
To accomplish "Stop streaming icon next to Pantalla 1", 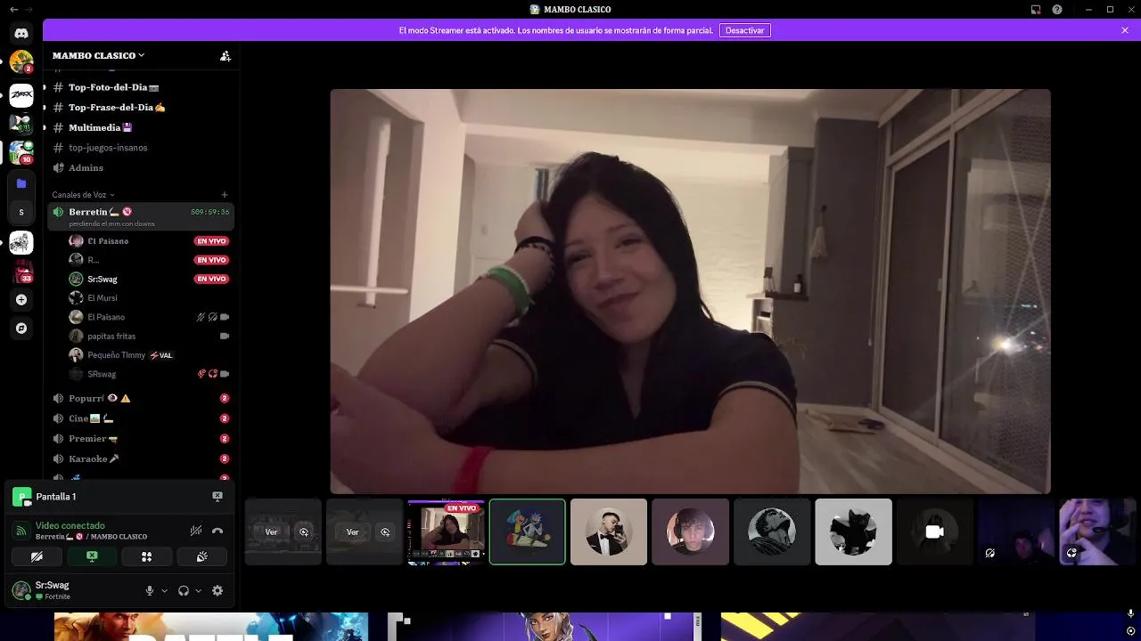I will pos(218,496).
